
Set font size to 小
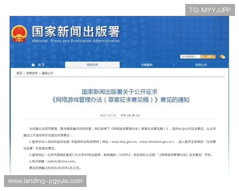coord(137,115)
